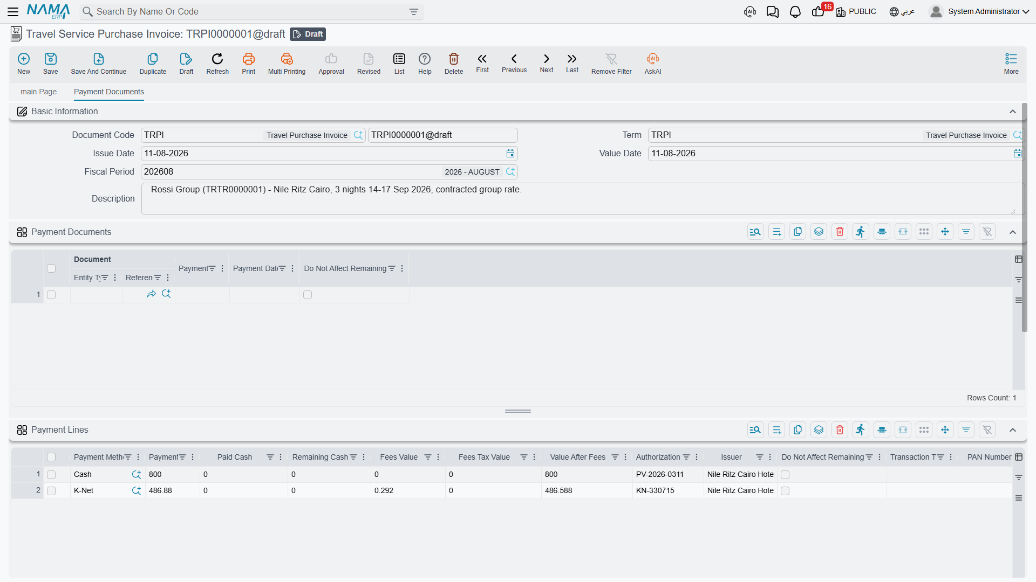Check row 1 checkbox in Payment Documents
Viewport: 1036px width, 582px height.
[51, 295]
